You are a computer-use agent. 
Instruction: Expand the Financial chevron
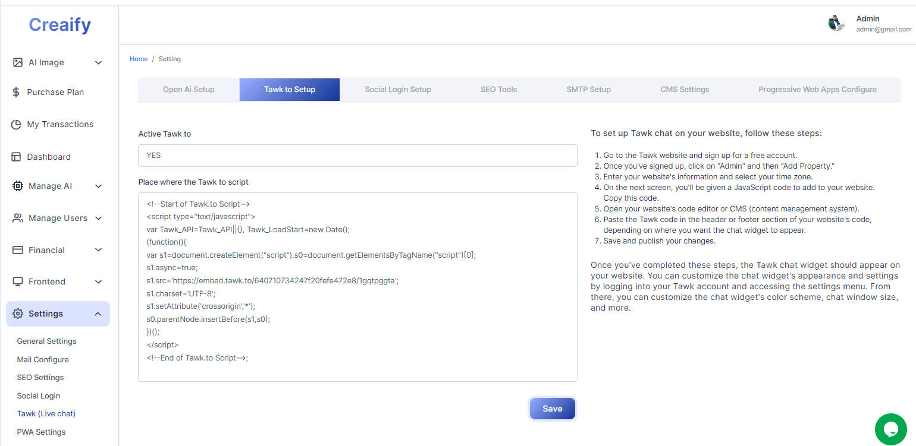[99, 250]
